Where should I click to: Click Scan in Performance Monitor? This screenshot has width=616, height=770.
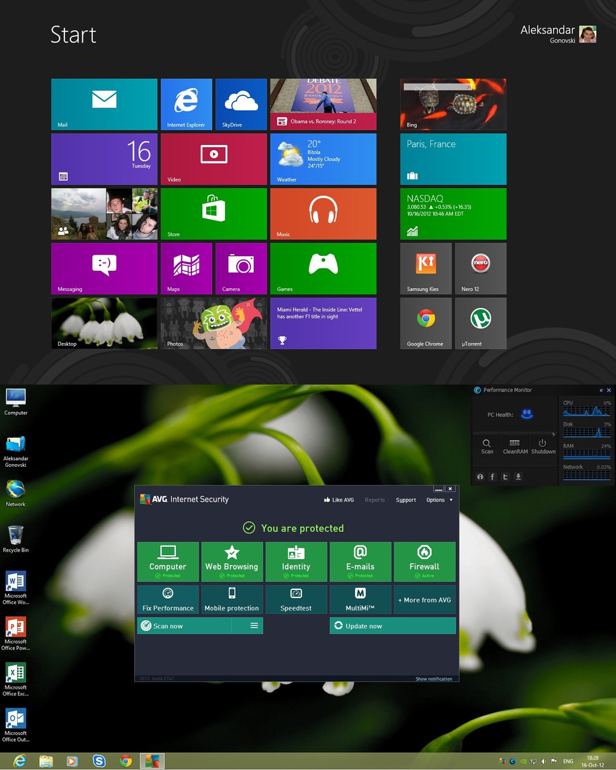click(487, 446)
